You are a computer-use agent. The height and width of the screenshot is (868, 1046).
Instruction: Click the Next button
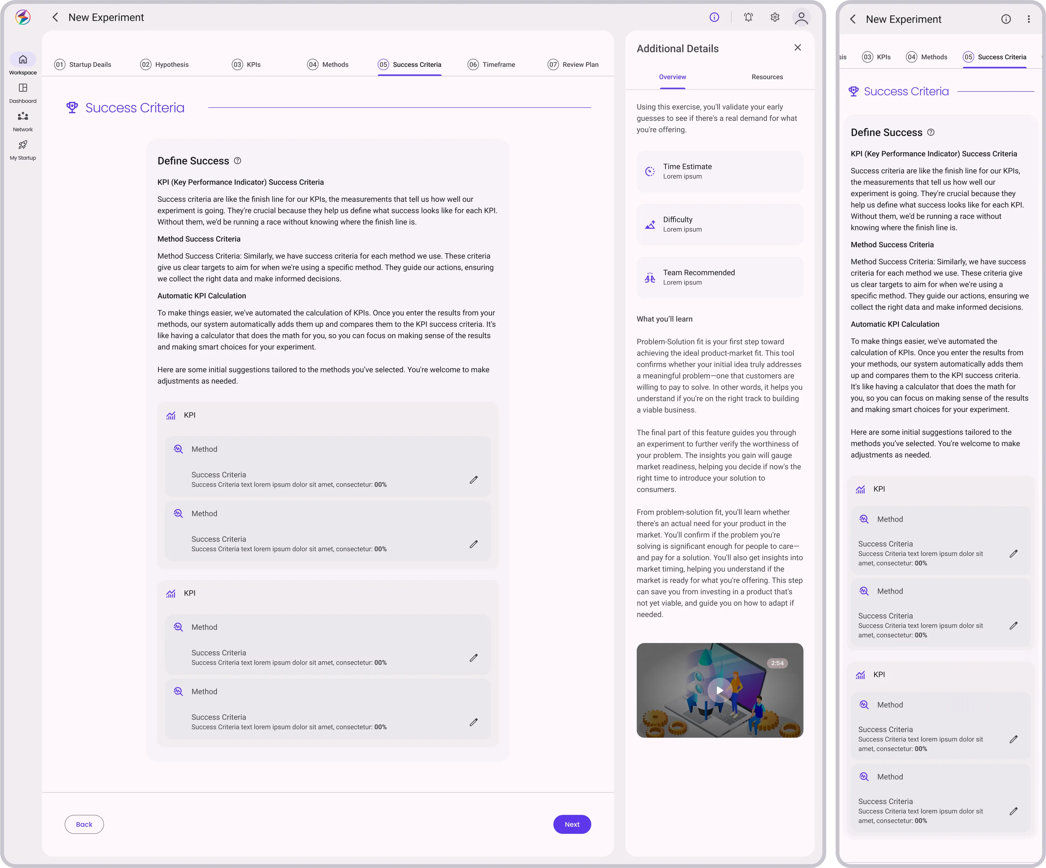[572, 824]
